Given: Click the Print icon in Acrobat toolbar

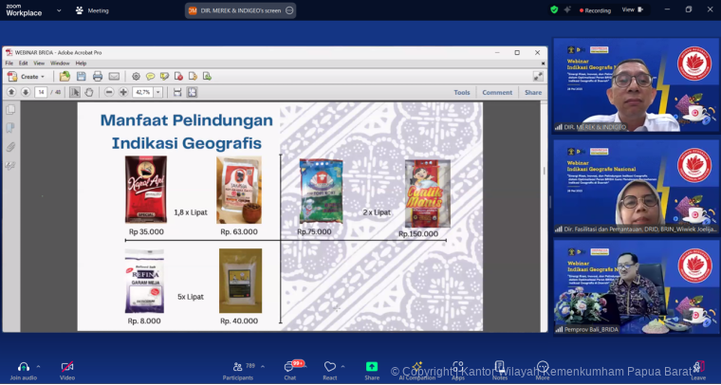Looking at the screenshot, I should pyautogui.click(x=98, y=77).
